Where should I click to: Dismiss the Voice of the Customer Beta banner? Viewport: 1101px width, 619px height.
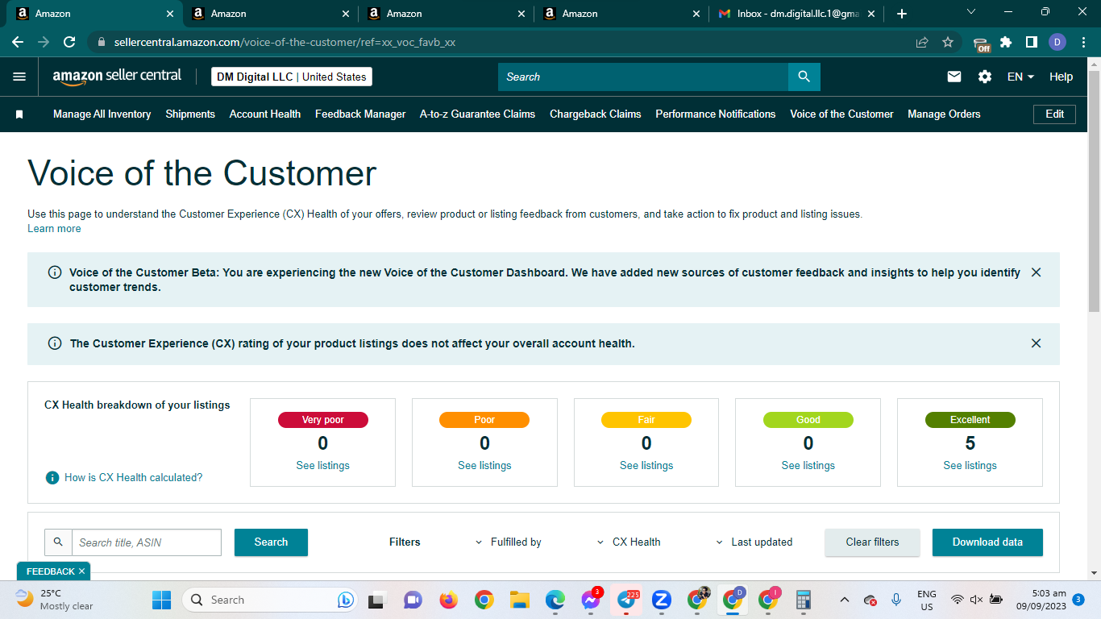point(1037,272)
